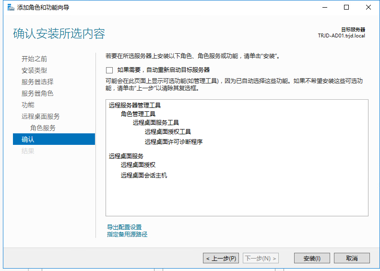This screenshot has height=271, width=380.
Task: Click the wizard icon in title bar
Action: pos(10,8)
